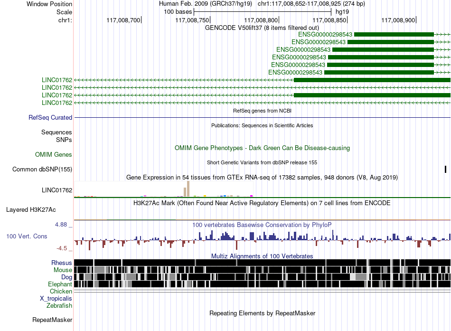
Task: Open Publications: Sequences in Scientific Articles title
Action: tap(262, 125)
